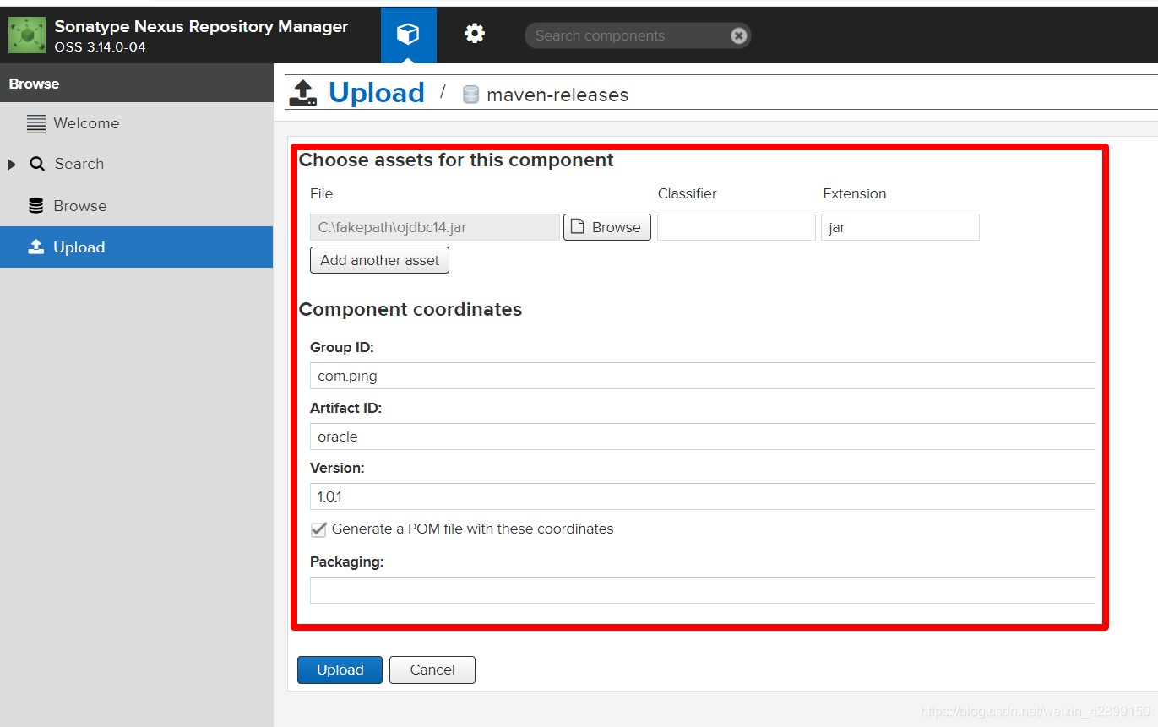
Task: Click the Cancel button
Action: click(432, 670)
